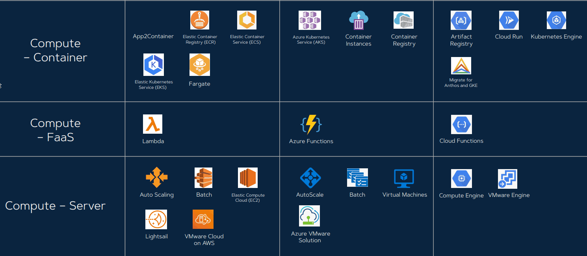Click the AWS Auto Scaling icon
This screenshot has height=256, width=587.
point(156,177)
